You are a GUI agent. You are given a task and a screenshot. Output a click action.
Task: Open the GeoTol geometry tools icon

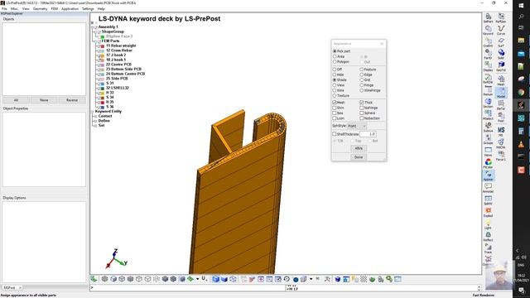coord(501,65)
